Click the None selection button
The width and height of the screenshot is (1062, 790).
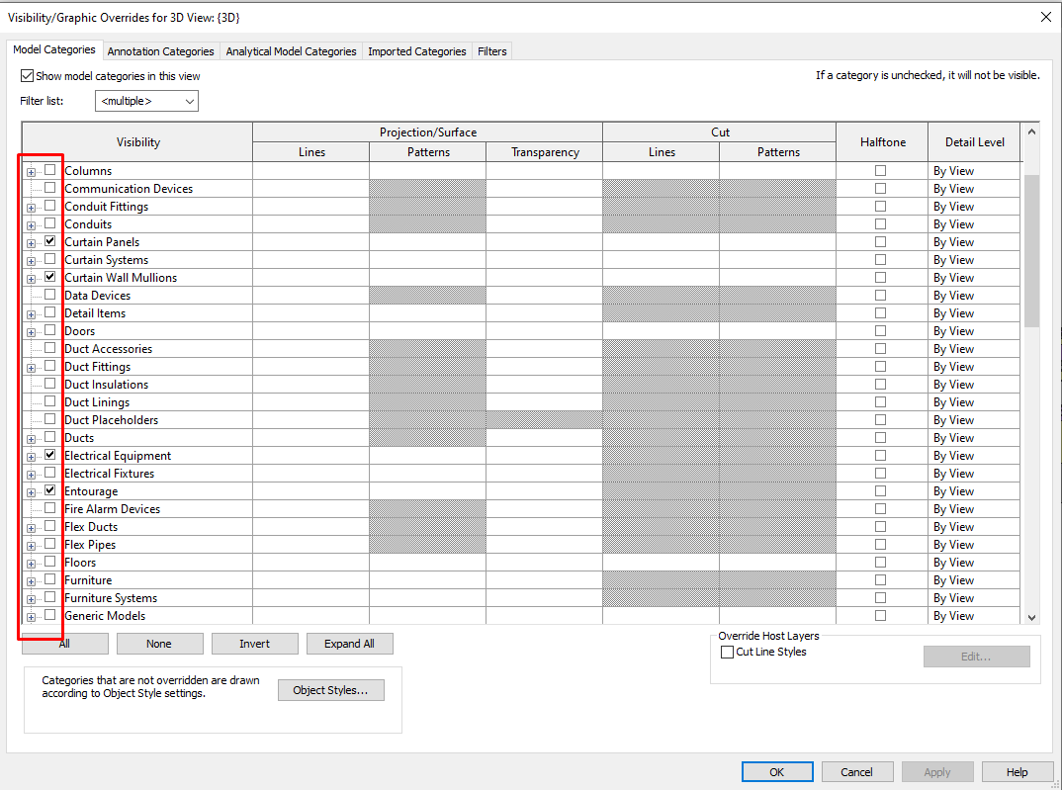(x=159, y=644)
